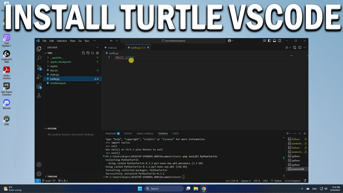Toggle the Secondary Side Bar visibility
Viewport: 343px width, 193px height.
click(279, 41)
